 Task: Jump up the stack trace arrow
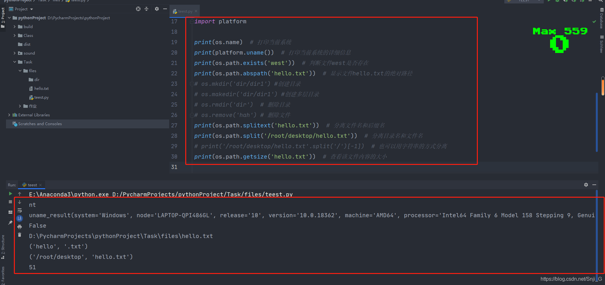coord(20,194)
